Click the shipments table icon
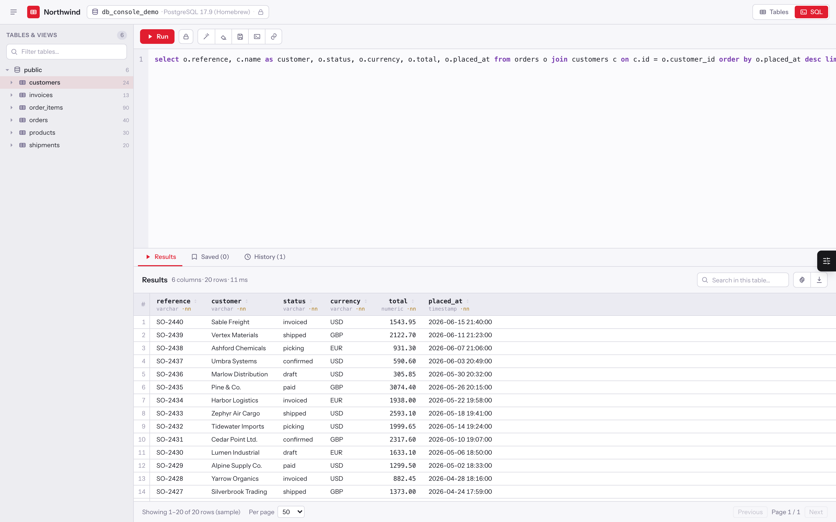The height and width of the screenshot is (522, 836). 22,145
